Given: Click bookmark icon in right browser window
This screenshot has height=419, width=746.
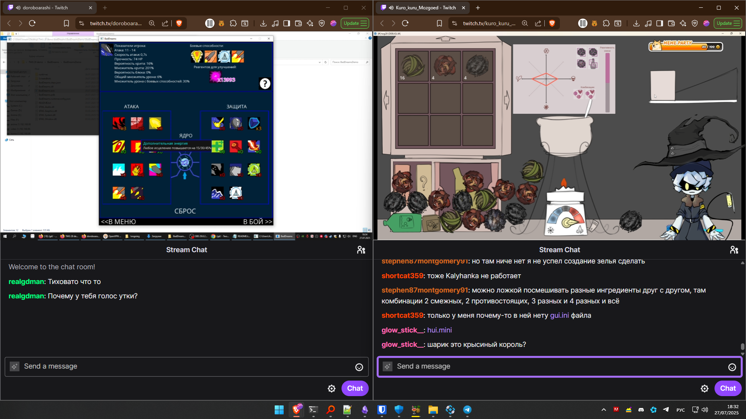Looking at the screenshot, I should [x=439, y=23].
